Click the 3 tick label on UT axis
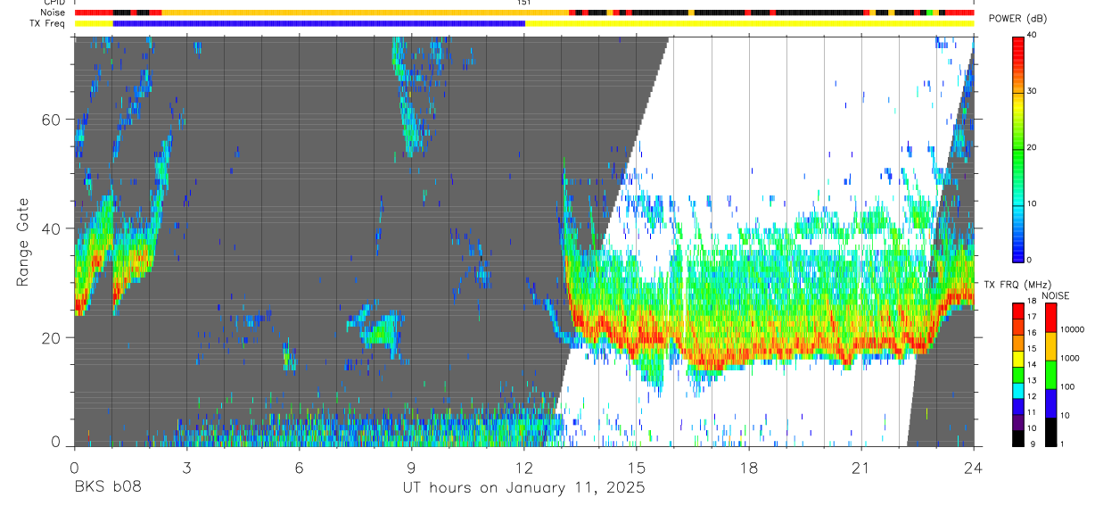 tap(186, 468)
